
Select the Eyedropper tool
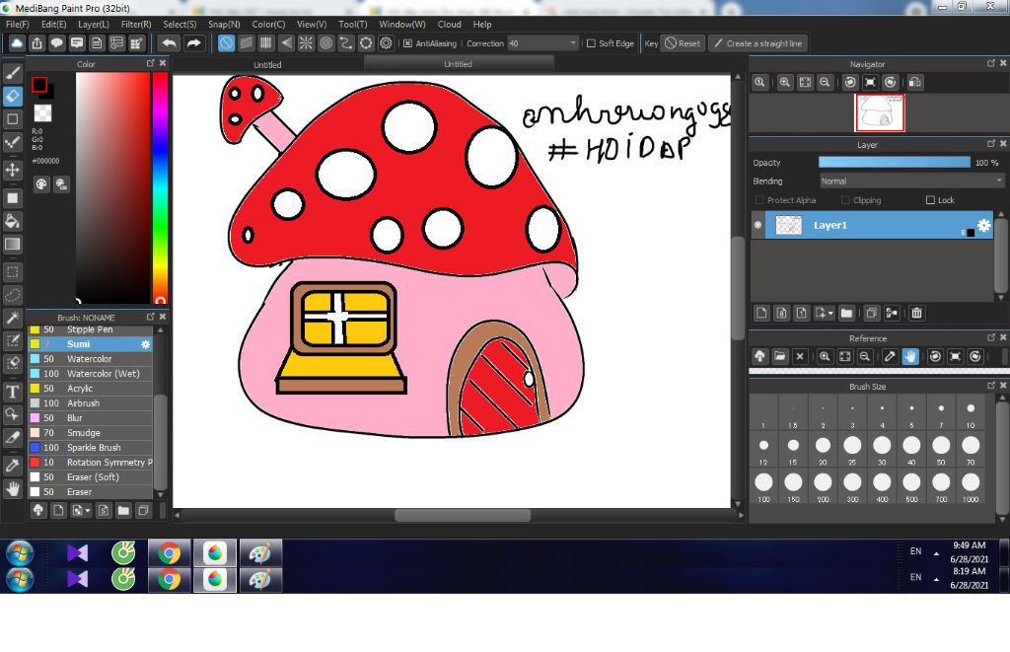coord(12,466)
